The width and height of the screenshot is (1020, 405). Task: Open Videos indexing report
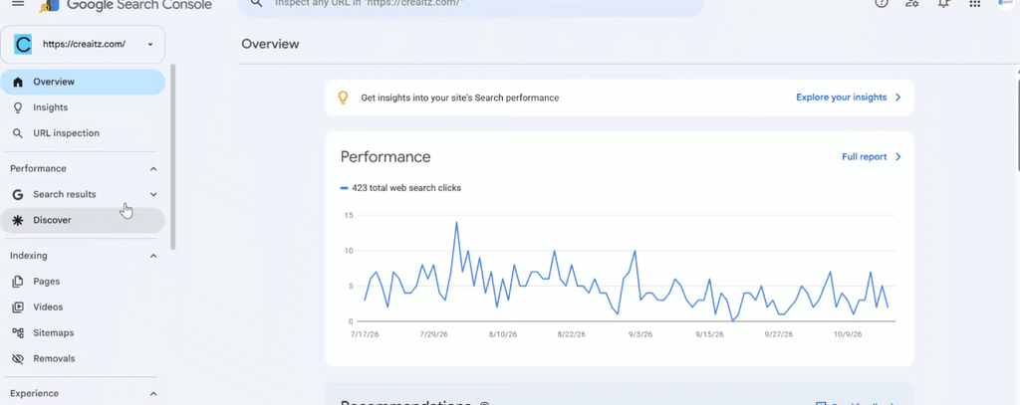(x=83, y=306)
